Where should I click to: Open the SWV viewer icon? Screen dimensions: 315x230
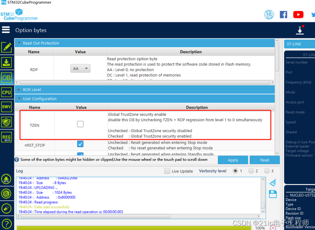click(x=6, y=107)
